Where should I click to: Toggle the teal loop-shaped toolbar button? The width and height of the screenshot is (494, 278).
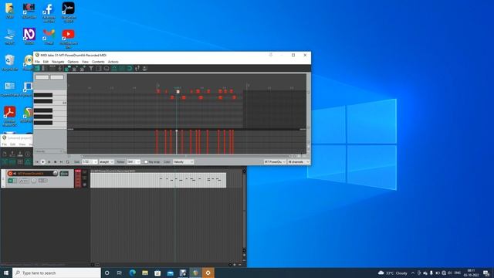tap(129, 69)
